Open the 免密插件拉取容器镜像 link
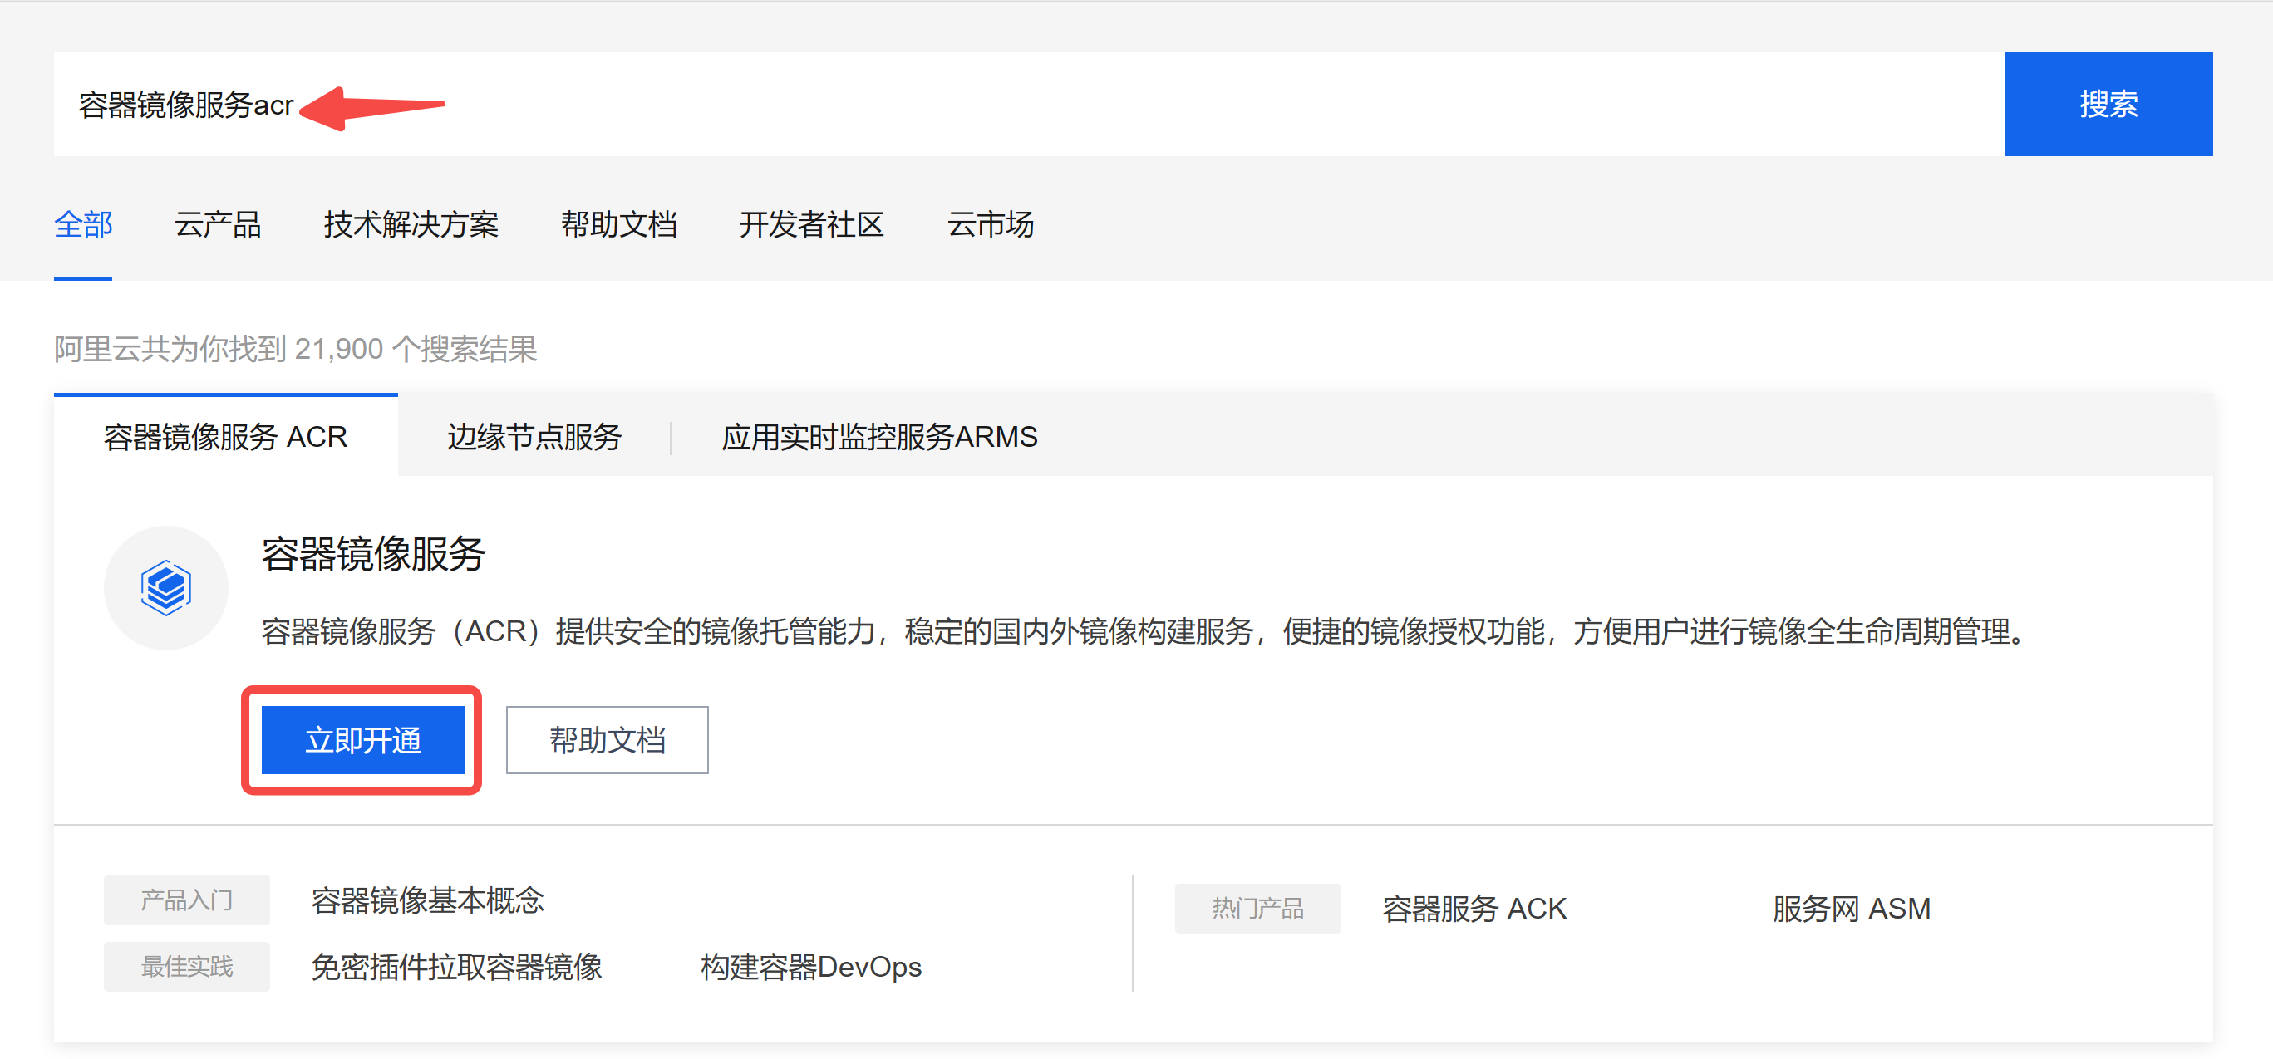This screenshot has width=2273, height=1059. click(457, 968)
